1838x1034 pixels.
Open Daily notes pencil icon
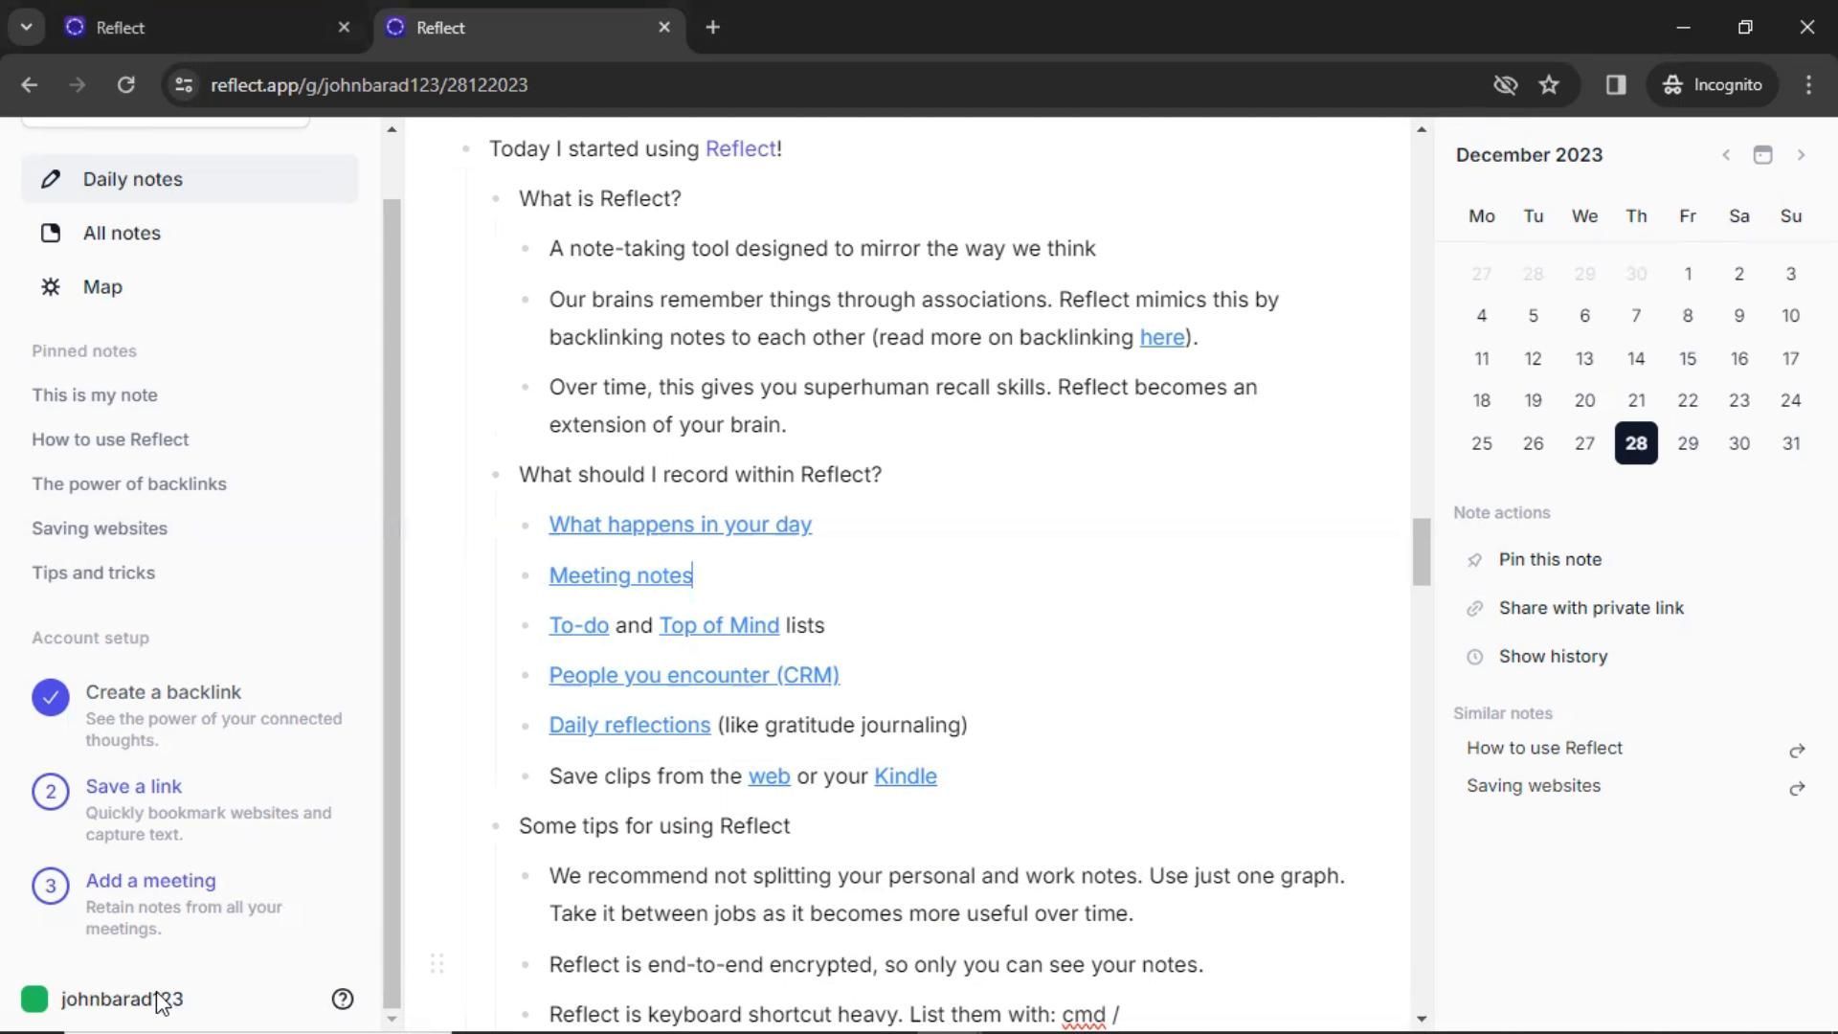click(x=51, y=179)
